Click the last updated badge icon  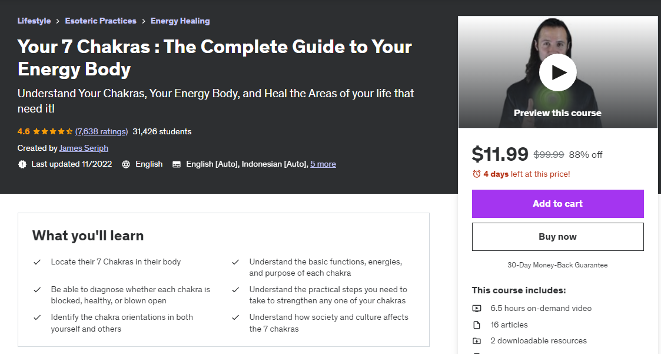(22, 164)
